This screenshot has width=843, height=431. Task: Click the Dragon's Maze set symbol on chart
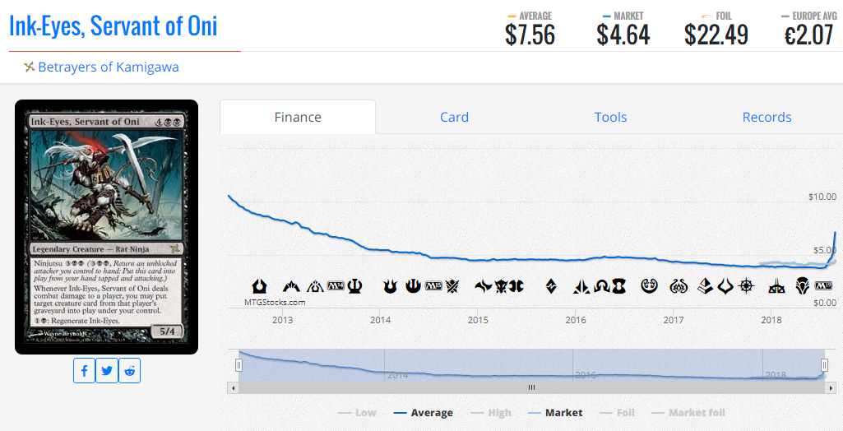click(316, 286)
